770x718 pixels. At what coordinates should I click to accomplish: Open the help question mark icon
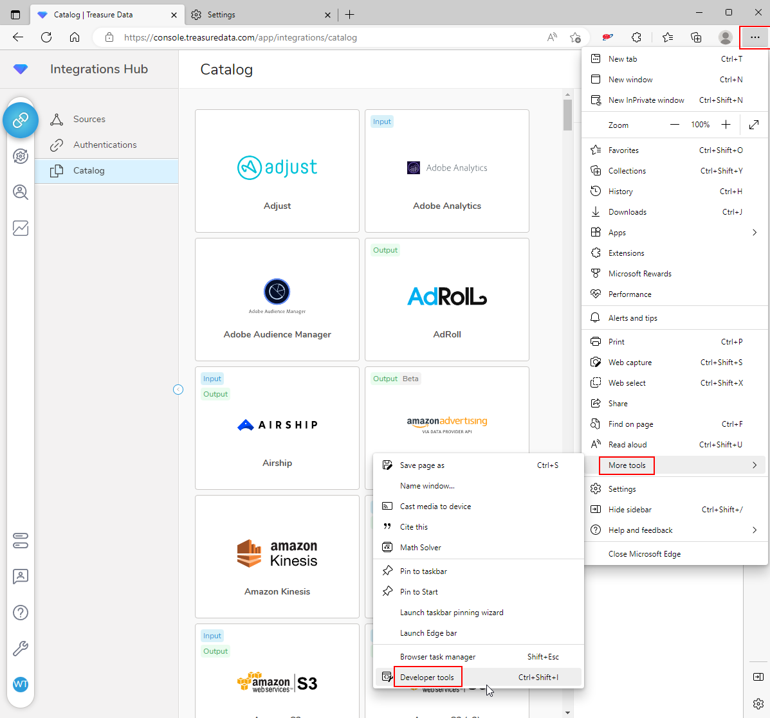21,613
